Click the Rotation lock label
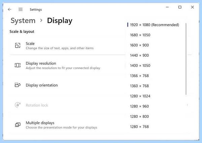This screenshot has height=143, width=202. tap(37, 105)
